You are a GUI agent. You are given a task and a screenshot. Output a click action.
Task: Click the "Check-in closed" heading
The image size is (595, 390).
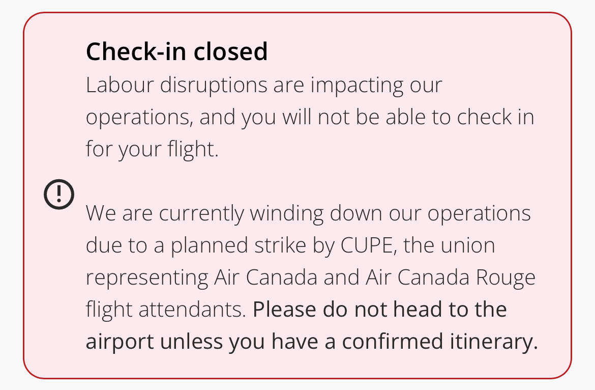pos(176,51)
